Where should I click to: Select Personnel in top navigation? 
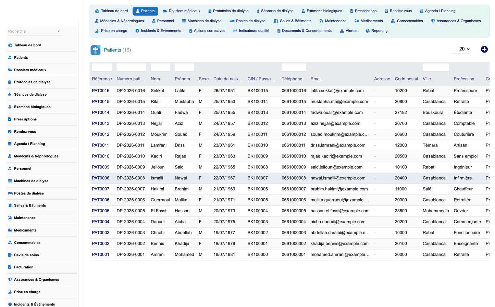tap(163, 21)
